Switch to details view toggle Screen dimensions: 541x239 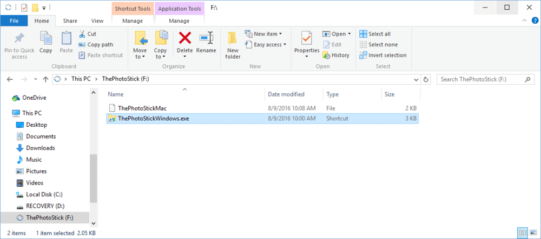(522, 233)
